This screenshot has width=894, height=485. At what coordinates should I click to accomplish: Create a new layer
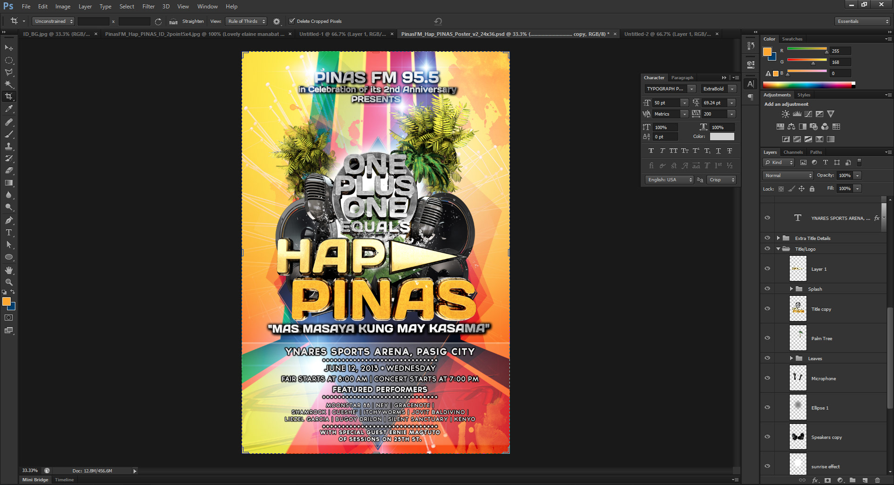click(x=865, y=480)
